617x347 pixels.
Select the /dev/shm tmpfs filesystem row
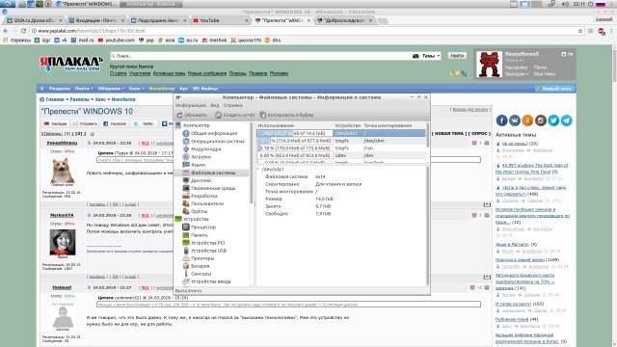pyautogui.click(x=341, y=141)
